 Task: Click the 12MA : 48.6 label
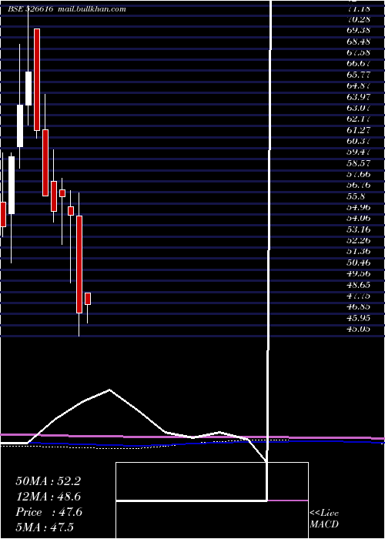[48, 497]
